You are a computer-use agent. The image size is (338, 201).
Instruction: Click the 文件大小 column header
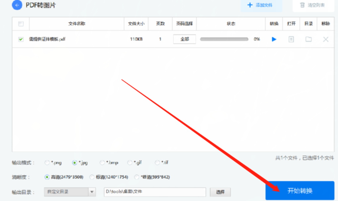(x=136, y=24)
